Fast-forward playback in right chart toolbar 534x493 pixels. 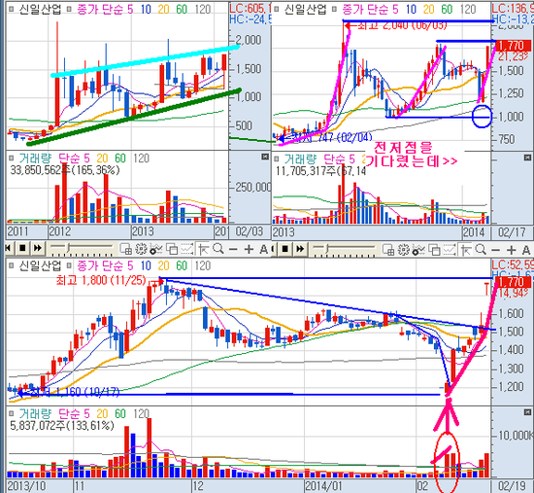[300, 249]
